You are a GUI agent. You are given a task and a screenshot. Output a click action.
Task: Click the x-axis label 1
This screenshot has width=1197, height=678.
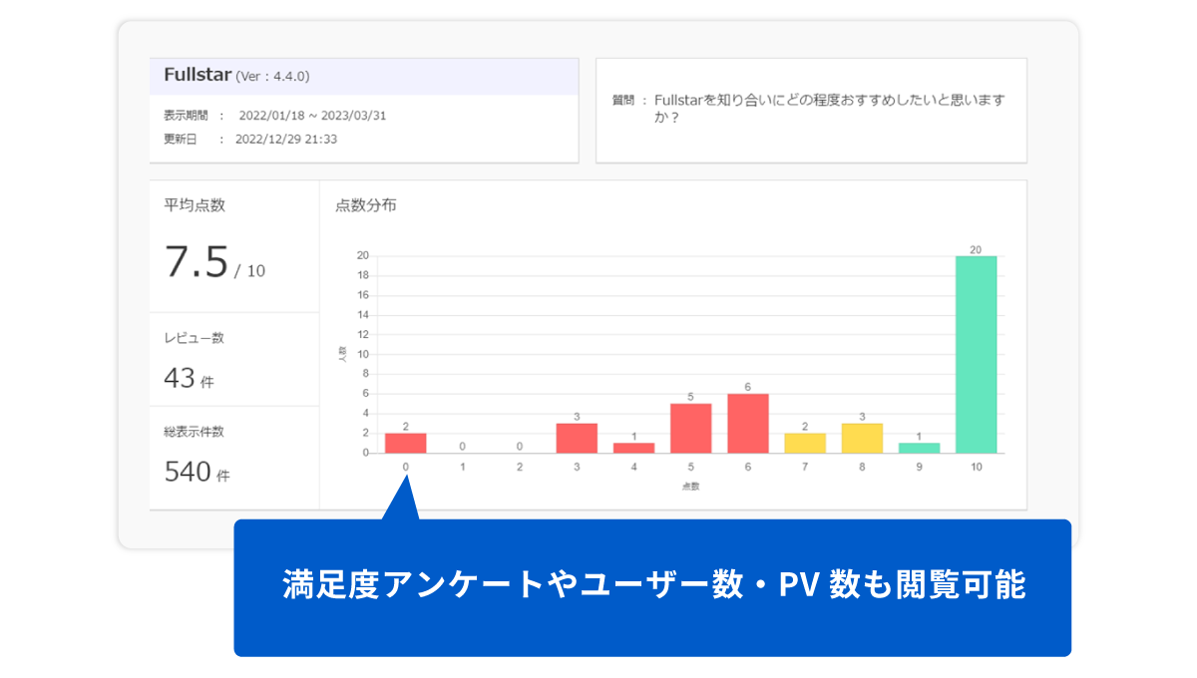[463, 466]
